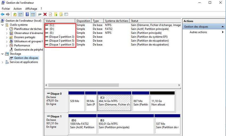This screenshot has width=226, height=136.
Task: Select the (D:) volume row icon
Action: tap(47, 29)
